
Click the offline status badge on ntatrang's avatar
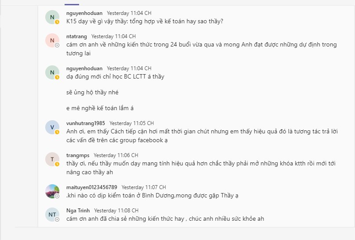pyautogui.click(x=57, y=45)
